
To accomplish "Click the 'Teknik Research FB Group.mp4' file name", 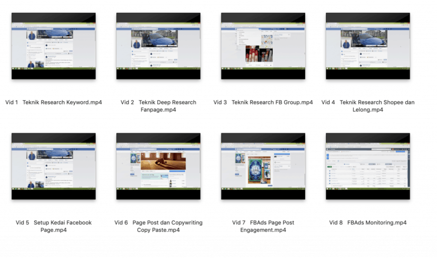I will (x=263, y=102).
